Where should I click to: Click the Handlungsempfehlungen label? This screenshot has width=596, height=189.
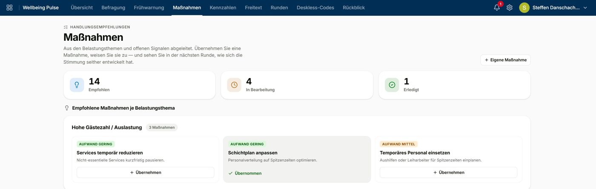pos(100,27)
